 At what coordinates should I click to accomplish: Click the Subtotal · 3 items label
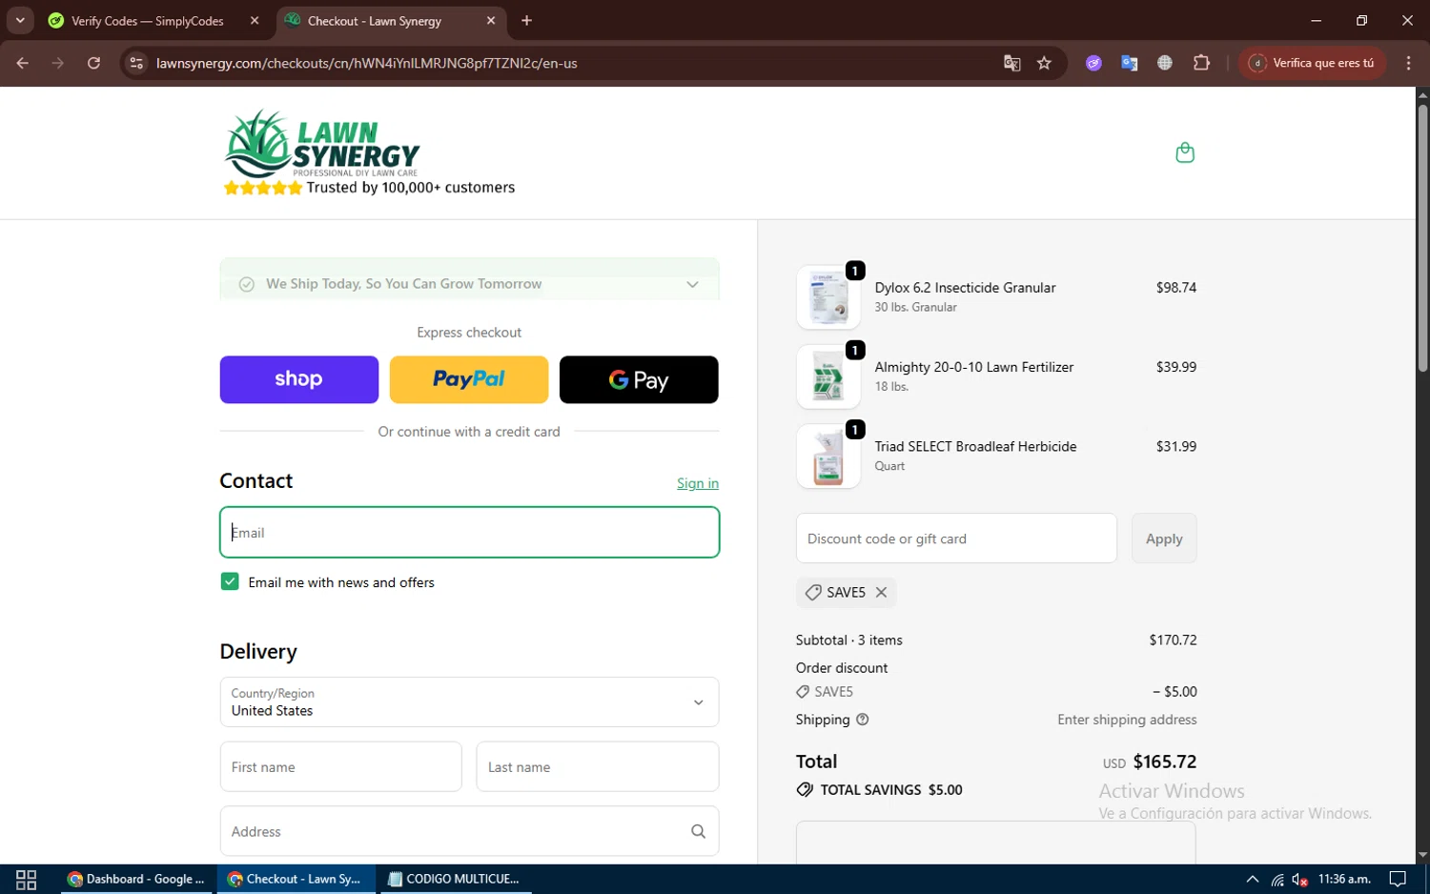click(849, 640)
